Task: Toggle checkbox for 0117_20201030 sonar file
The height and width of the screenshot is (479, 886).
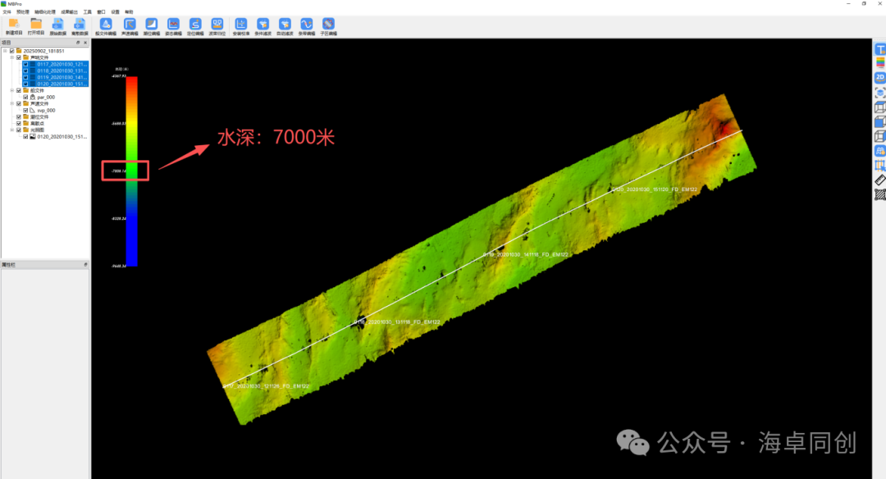Action: 25,64
